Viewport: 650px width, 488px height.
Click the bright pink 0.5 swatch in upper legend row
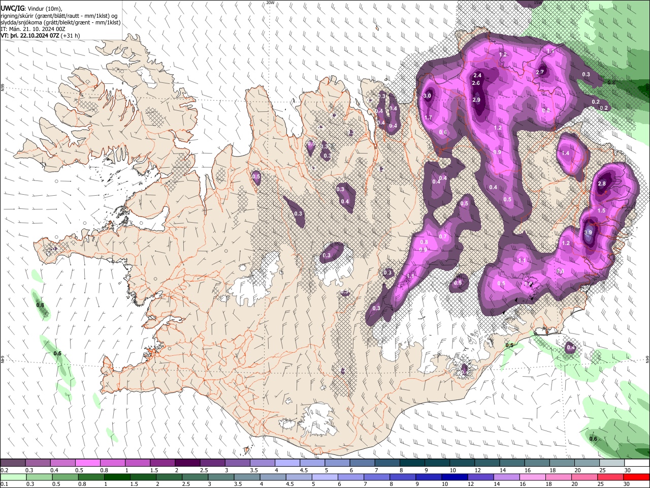click(87, 463)
